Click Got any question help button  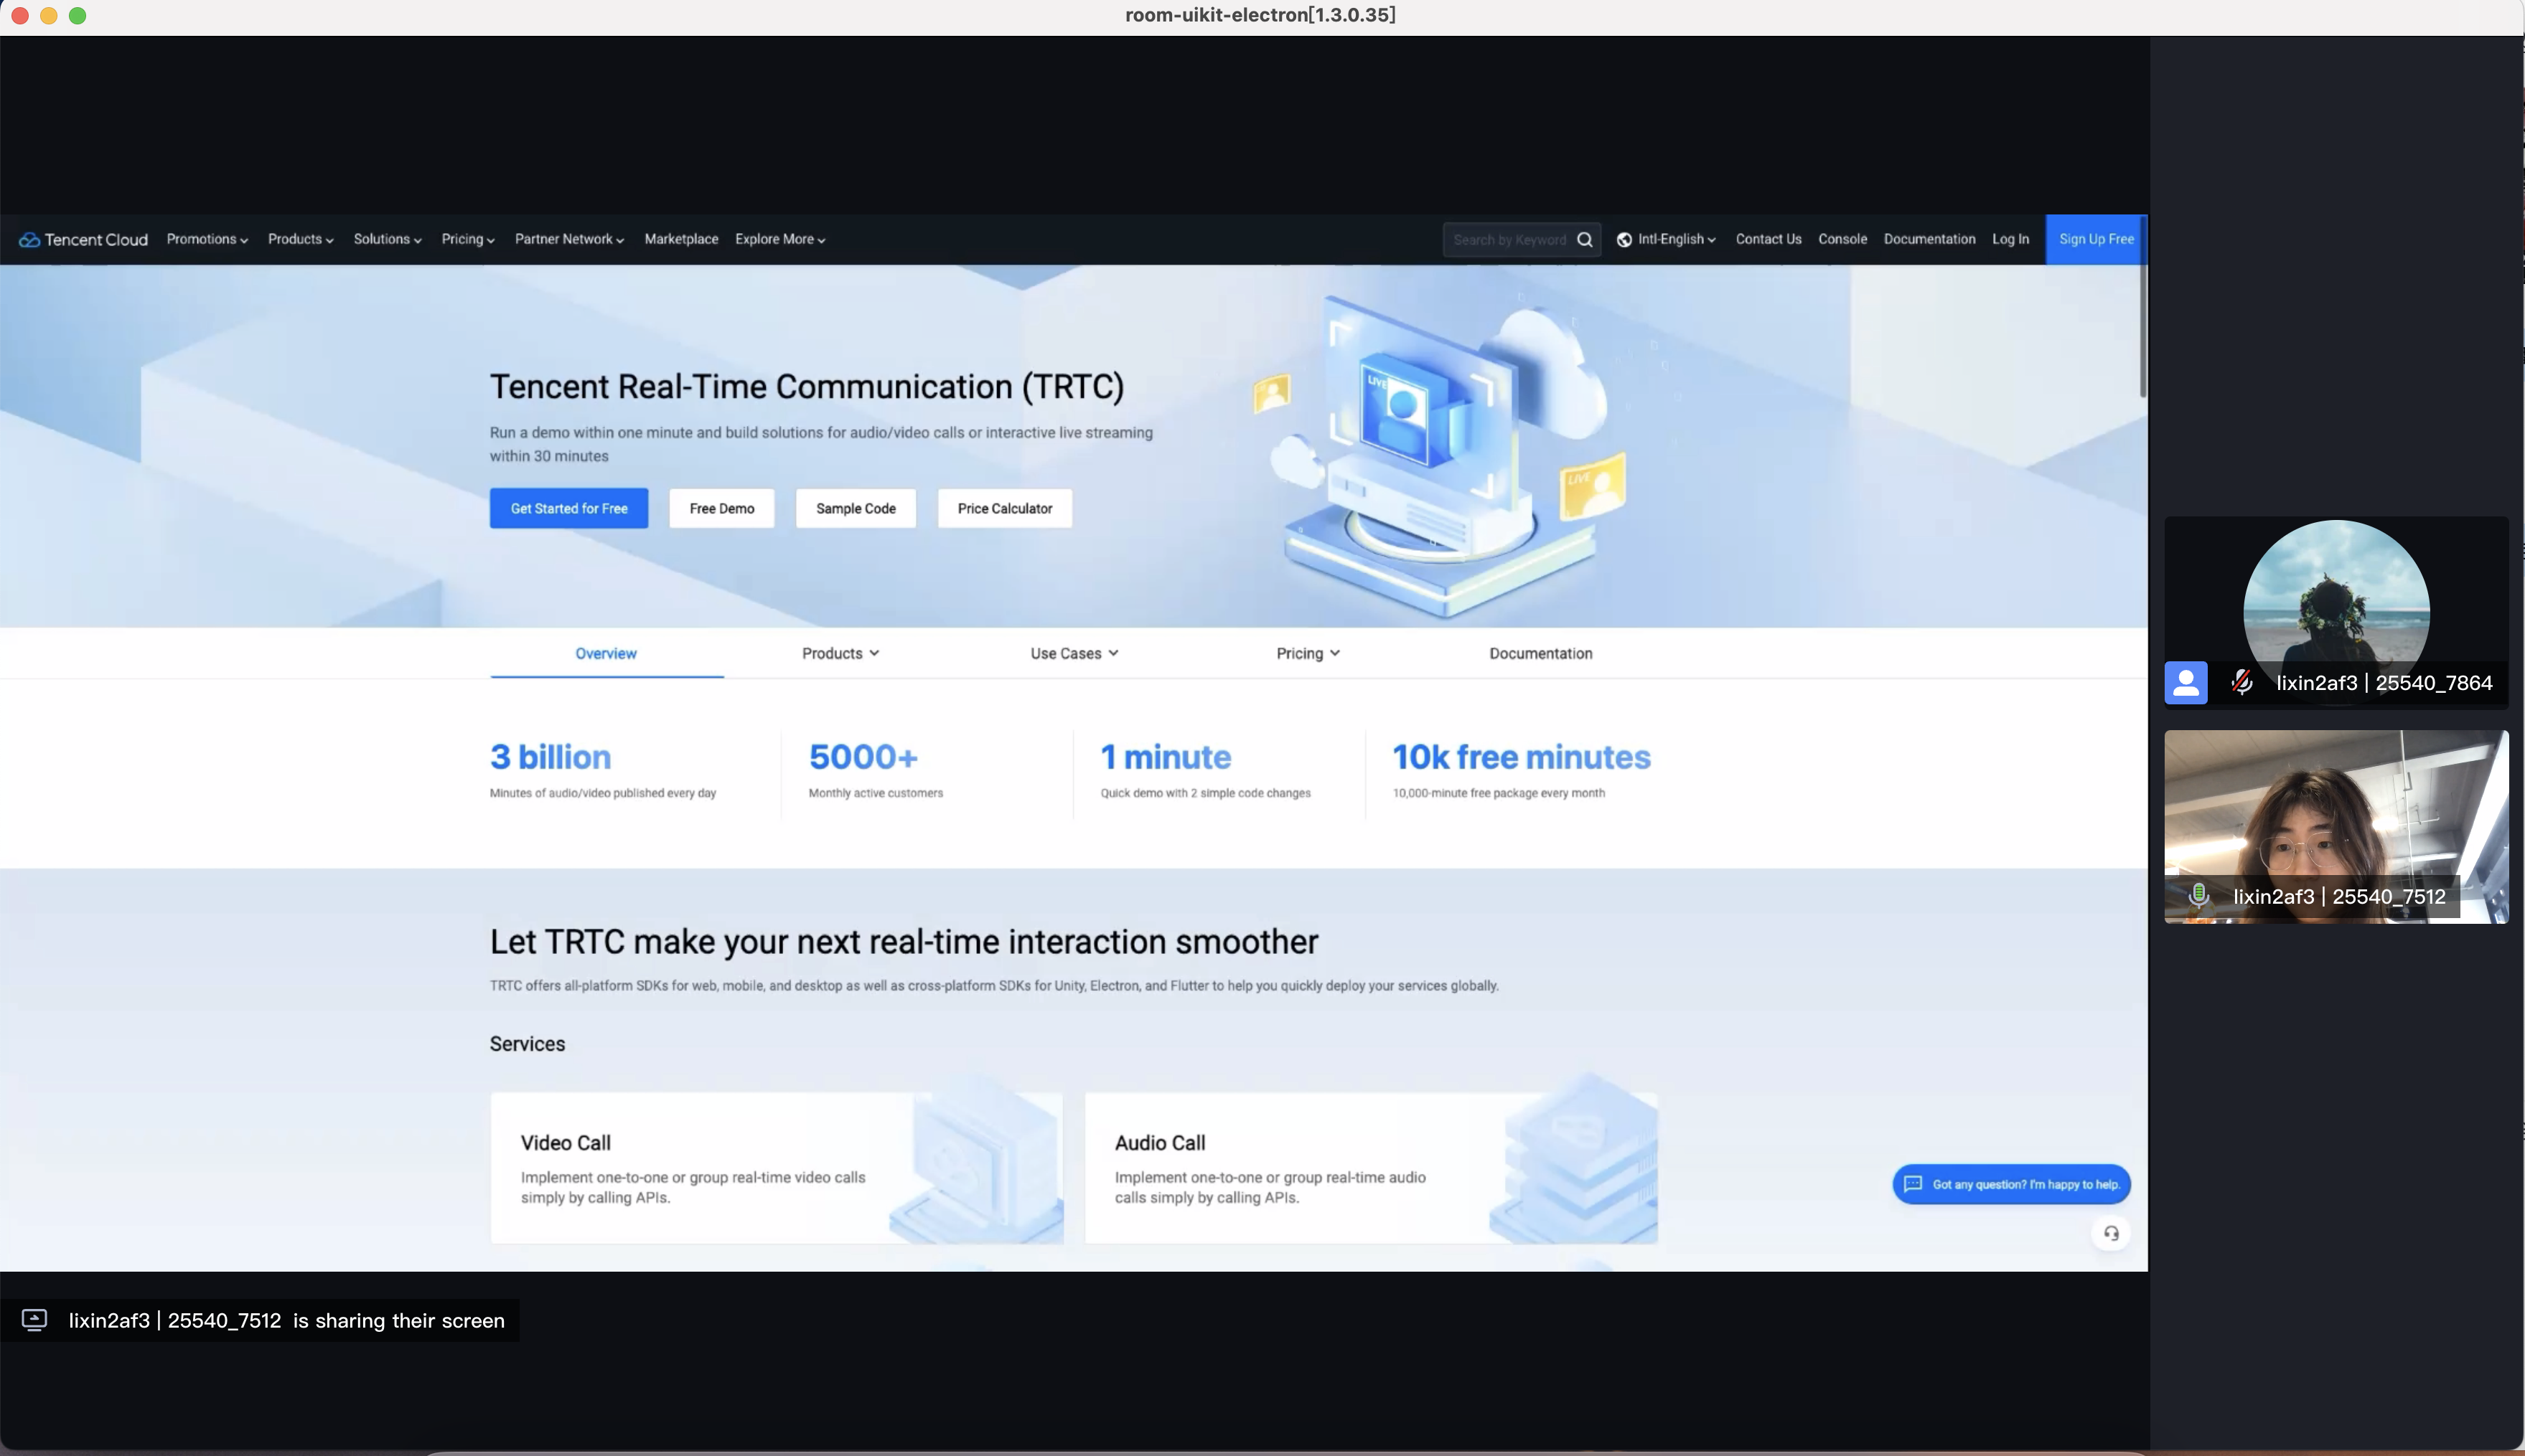(2011, 1184)
